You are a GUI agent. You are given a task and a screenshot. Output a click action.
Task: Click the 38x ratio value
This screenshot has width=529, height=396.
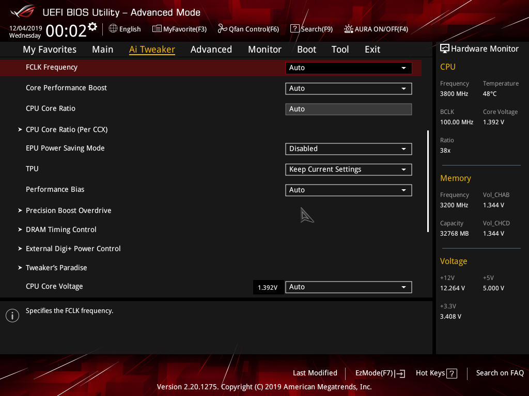click(x=445, y=151)
